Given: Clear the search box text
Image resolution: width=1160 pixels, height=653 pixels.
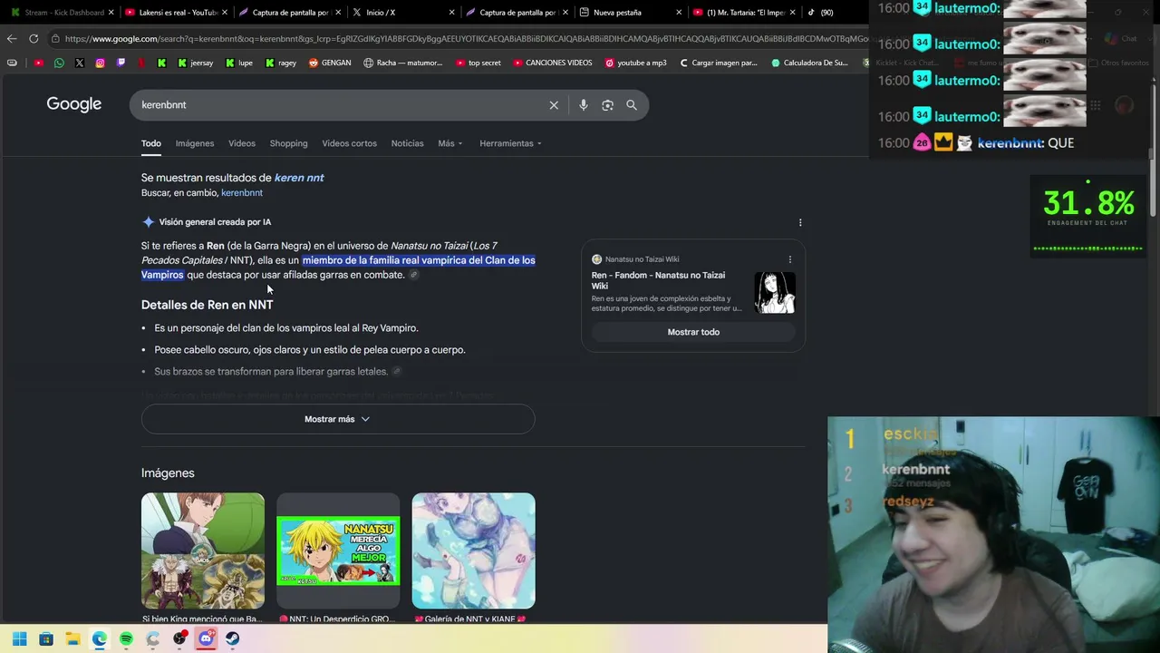Looking at the screenshot, I should (x=554, y=105).
